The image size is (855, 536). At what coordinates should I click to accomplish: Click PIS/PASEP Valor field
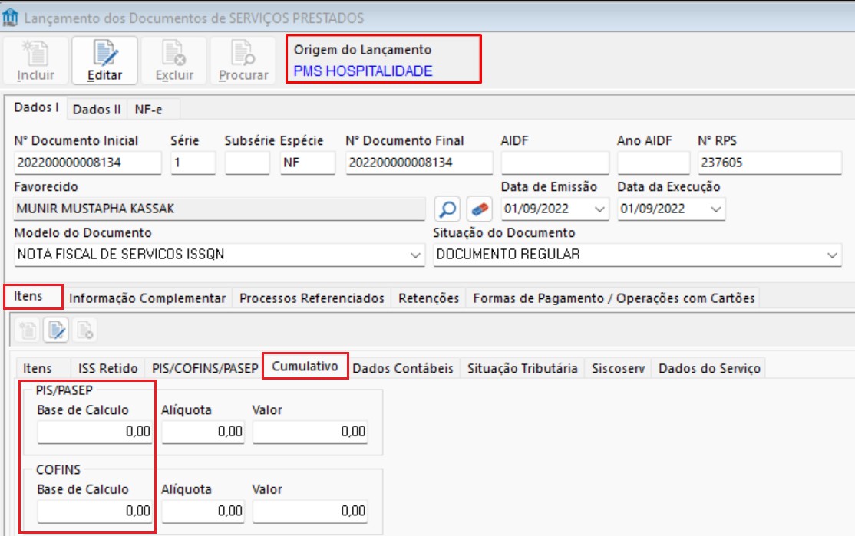(x=310, y=432)
